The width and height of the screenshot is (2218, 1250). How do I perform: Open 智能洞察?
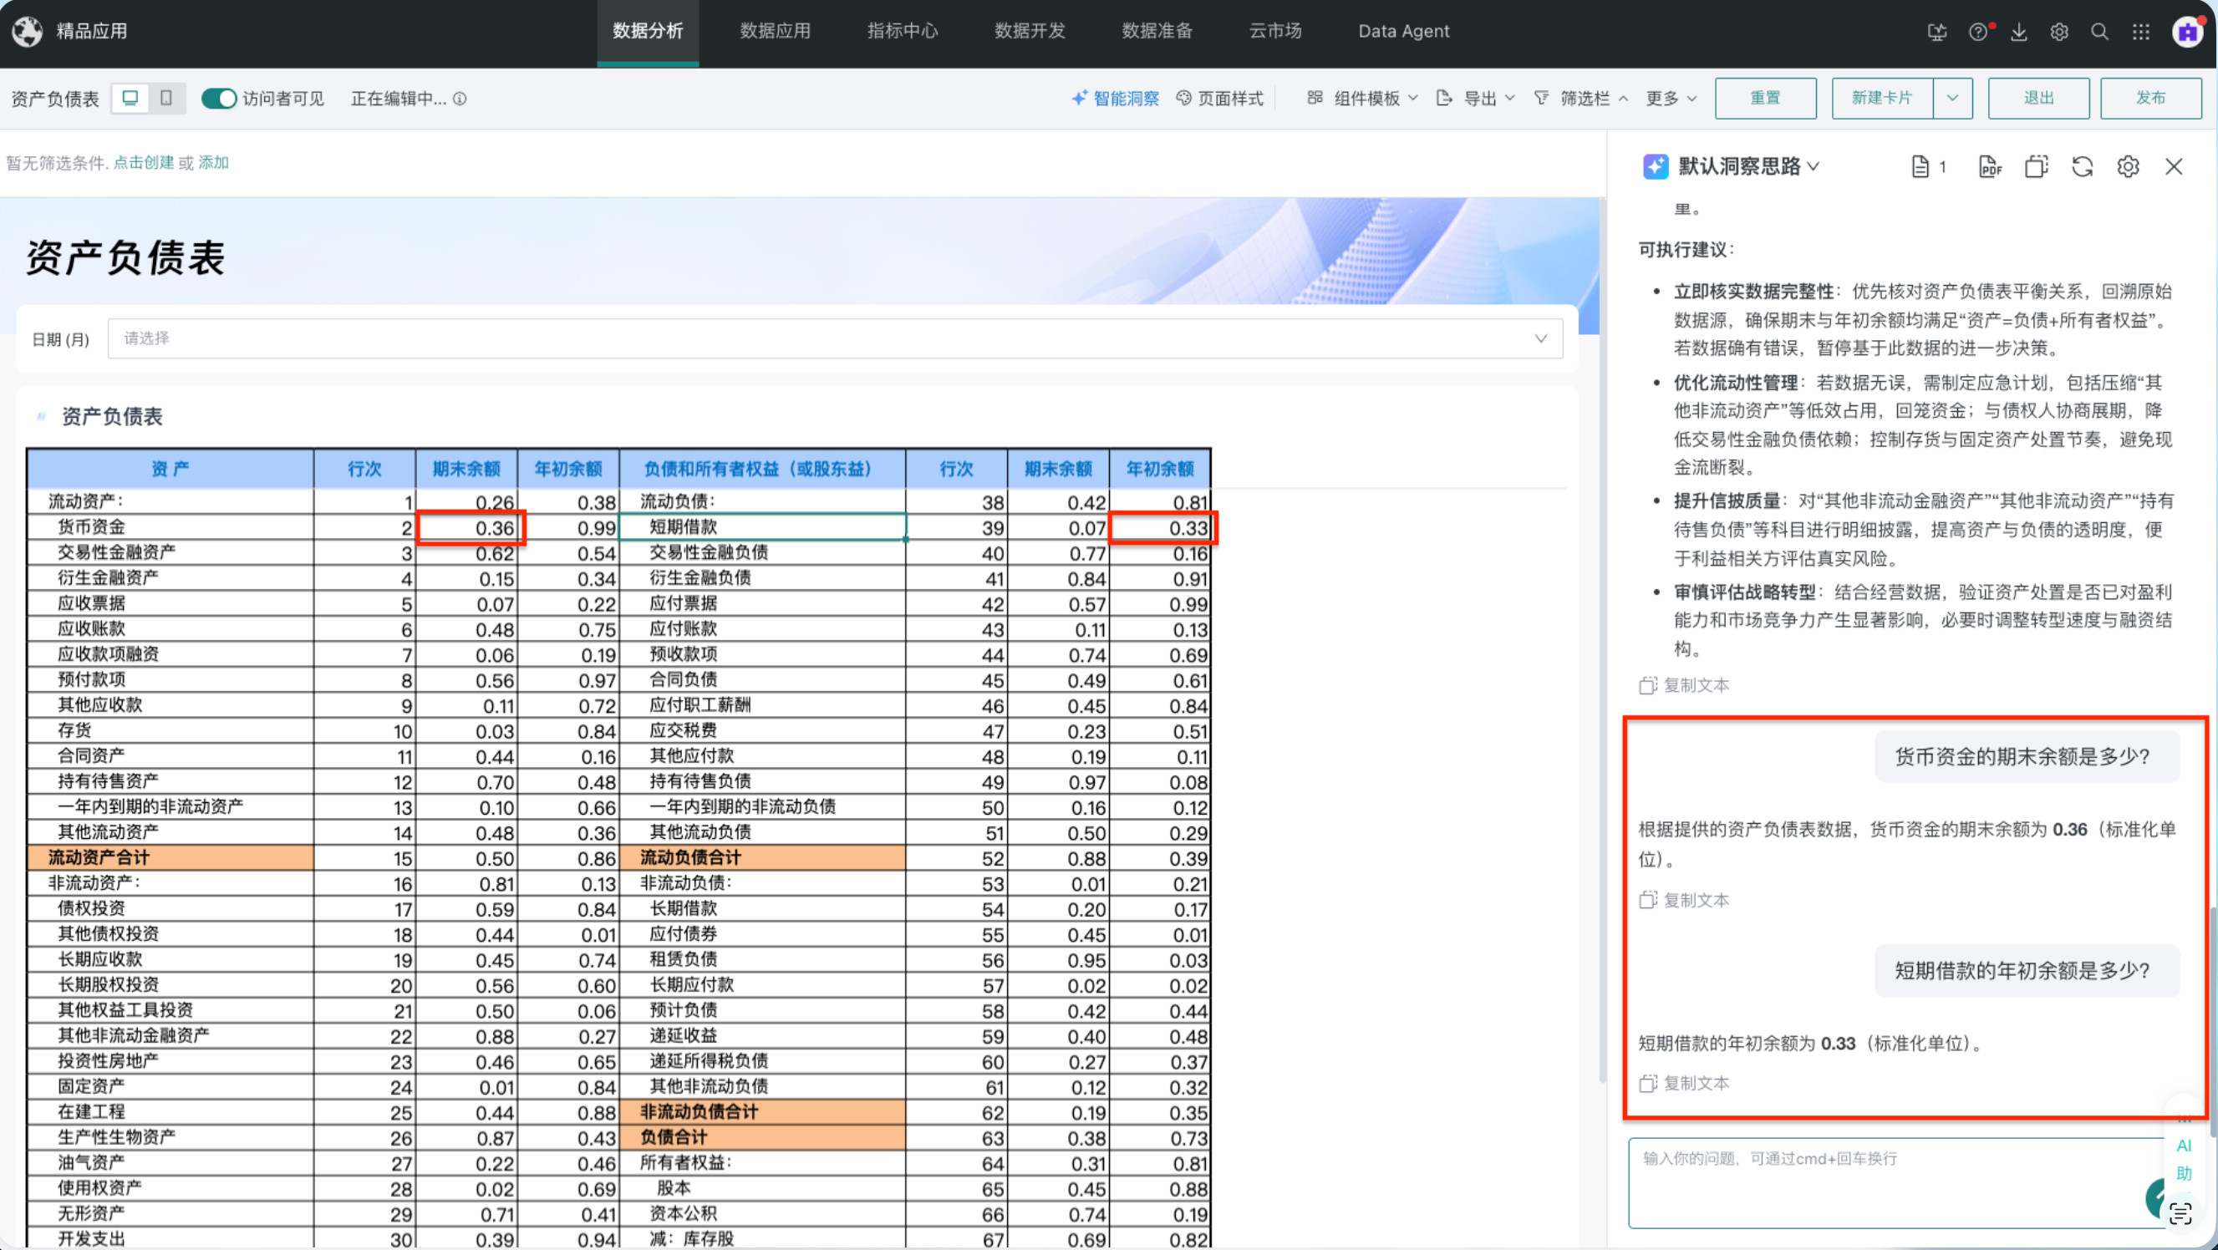(1115, 98)
